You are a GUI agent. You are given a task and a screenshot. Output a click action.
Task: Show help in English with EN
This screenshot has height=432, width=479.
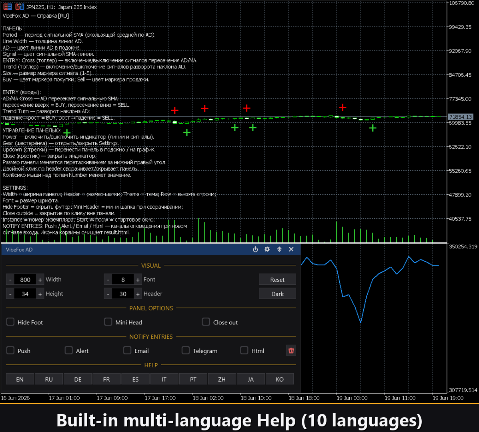(20, 379)
